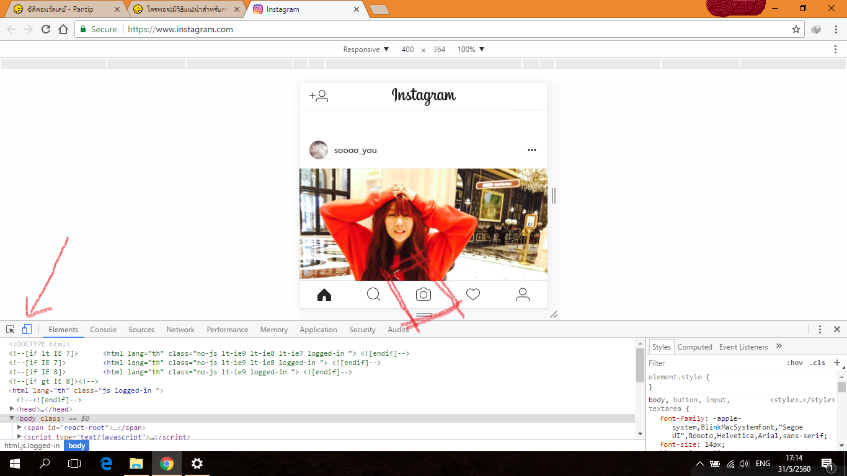The height and width of the screenshot is (476, 847).
Task: Open the soooo_you profile link
Action: click(355, 151)
